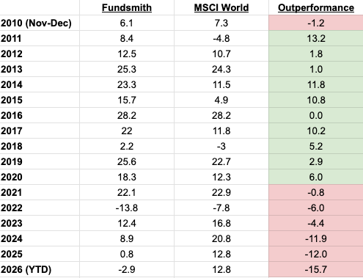Click the green 13.2 outperformance cell
Screen dimensions: 363x278
(316, 38)
